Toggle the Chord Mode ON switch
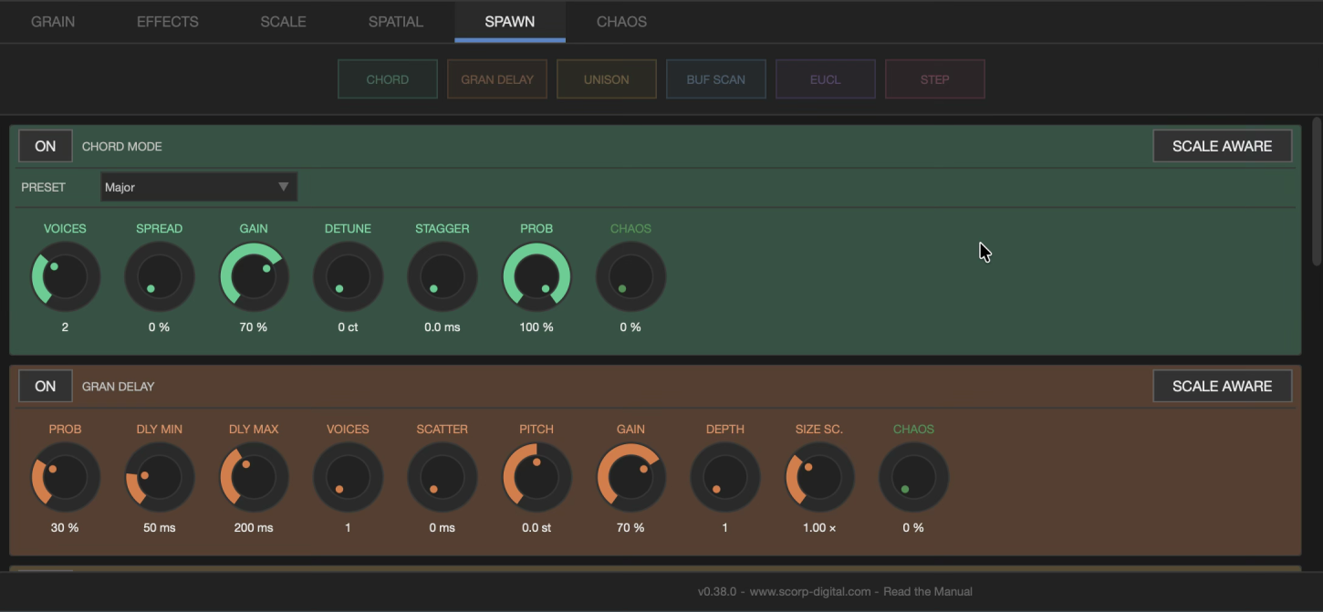The height and width of the screenshot is (612, 1323). (x=46, y=146)
